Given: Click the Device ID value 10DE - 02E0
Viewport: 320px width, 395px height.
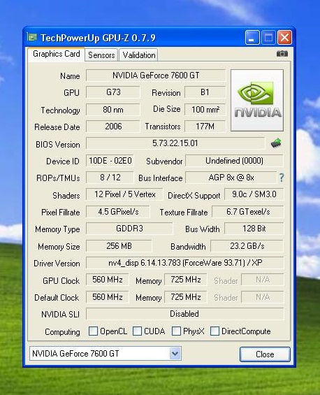Looking at the screenshot, I should (x=110, y=161).
